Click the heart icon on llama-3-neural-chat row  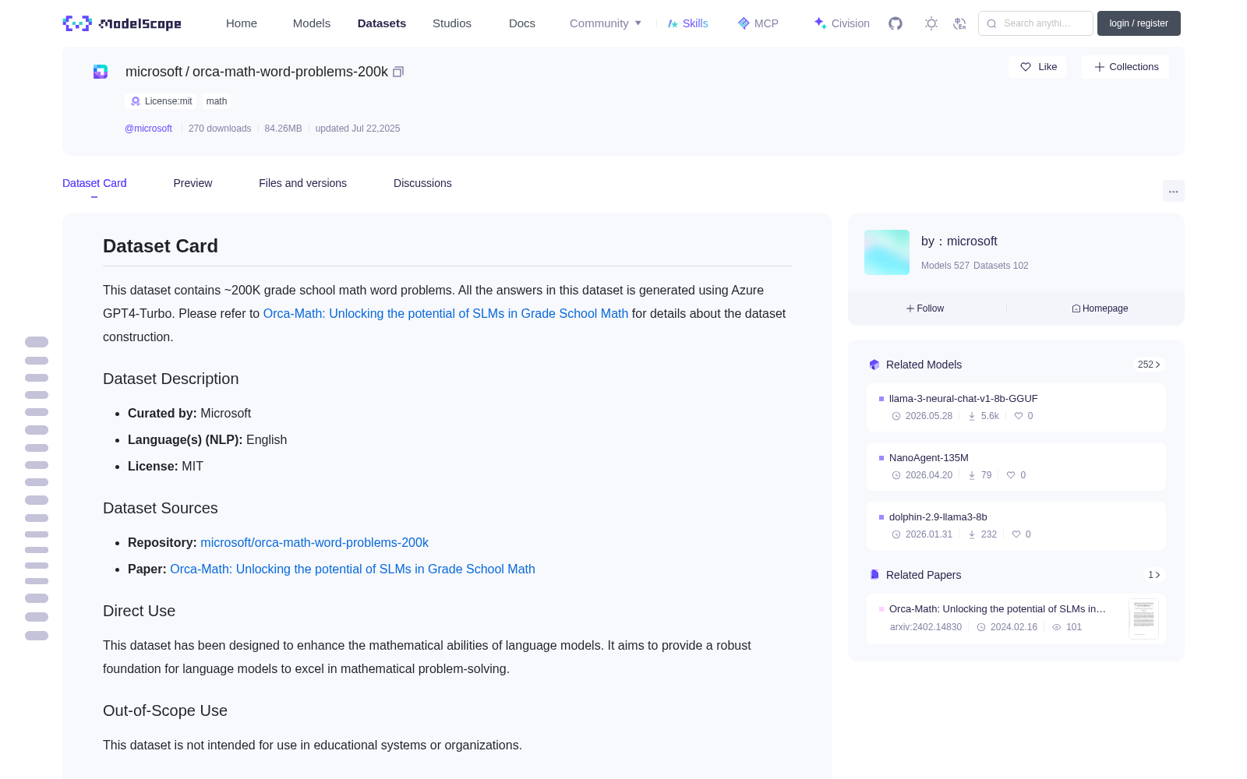point(1019,416)
